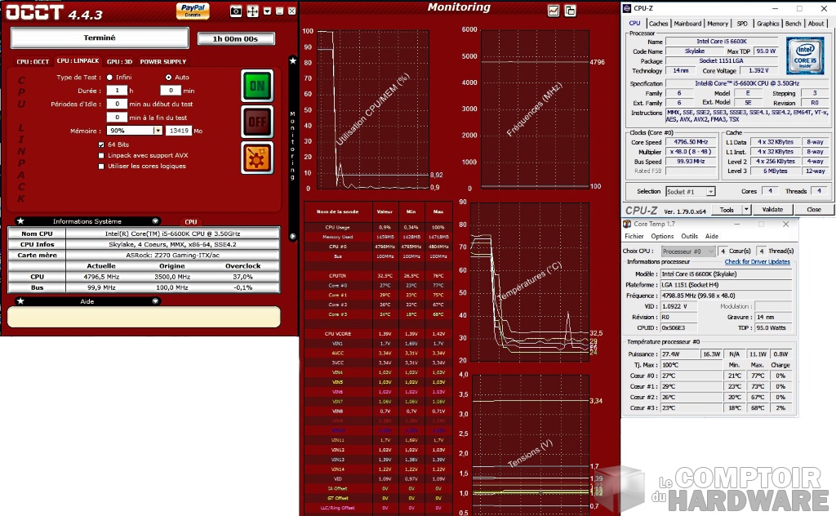Select the Infini test type radio button
The width and height of the screenshot is (836, 516).
[x=111, y=78]
